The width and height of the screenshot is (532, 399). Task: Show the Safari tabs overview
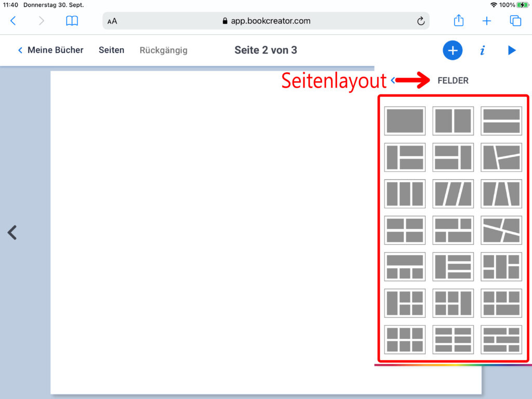click(x=515, y=21)
